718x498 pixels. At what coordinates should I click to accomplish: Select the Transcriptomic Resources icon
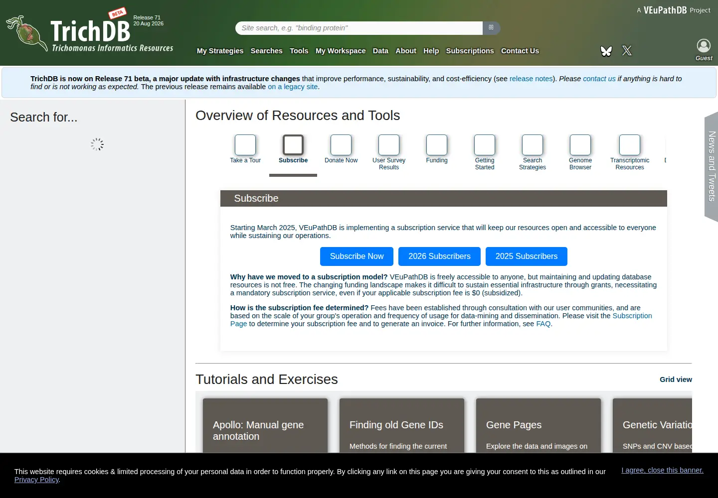tap(630, 145)
